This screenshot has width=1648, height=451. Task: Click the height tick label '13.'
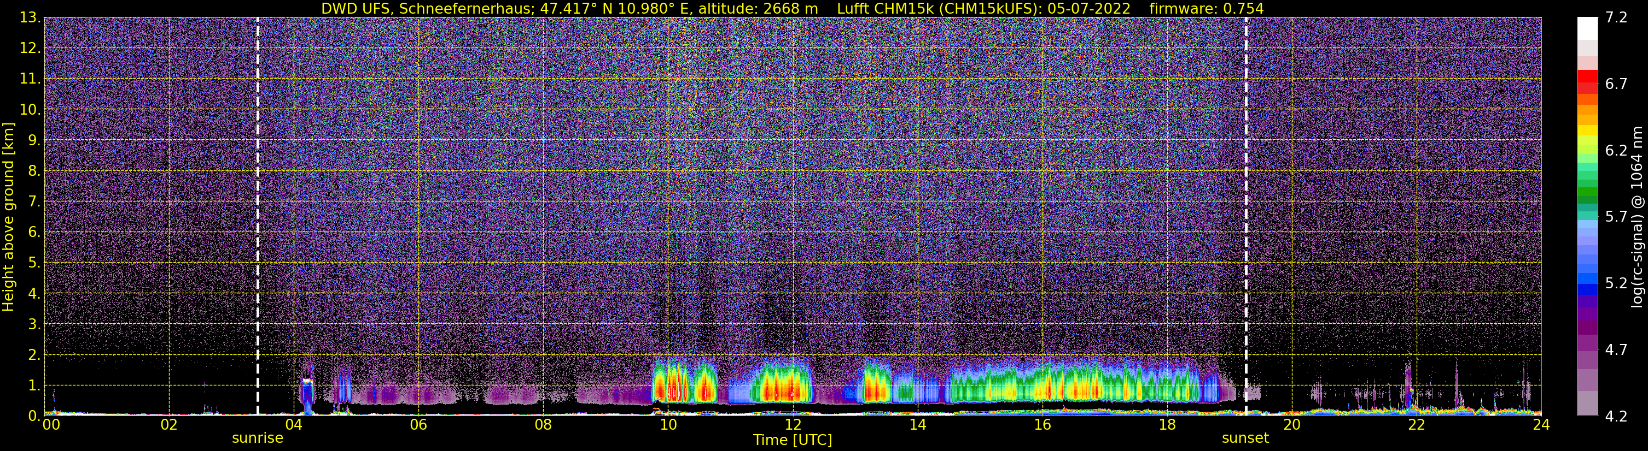[x=30, y=17]
